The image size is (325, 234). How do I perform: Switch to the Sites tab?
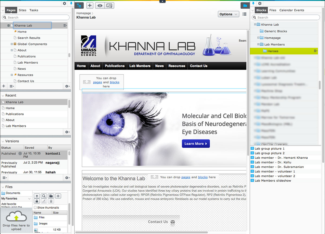click(x=22, y=10)
